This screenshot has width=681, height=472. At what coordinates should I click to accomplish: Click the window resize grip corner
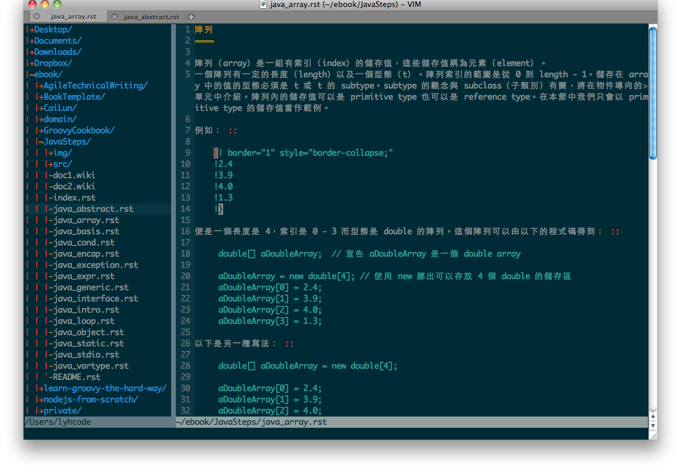point(653,435)
